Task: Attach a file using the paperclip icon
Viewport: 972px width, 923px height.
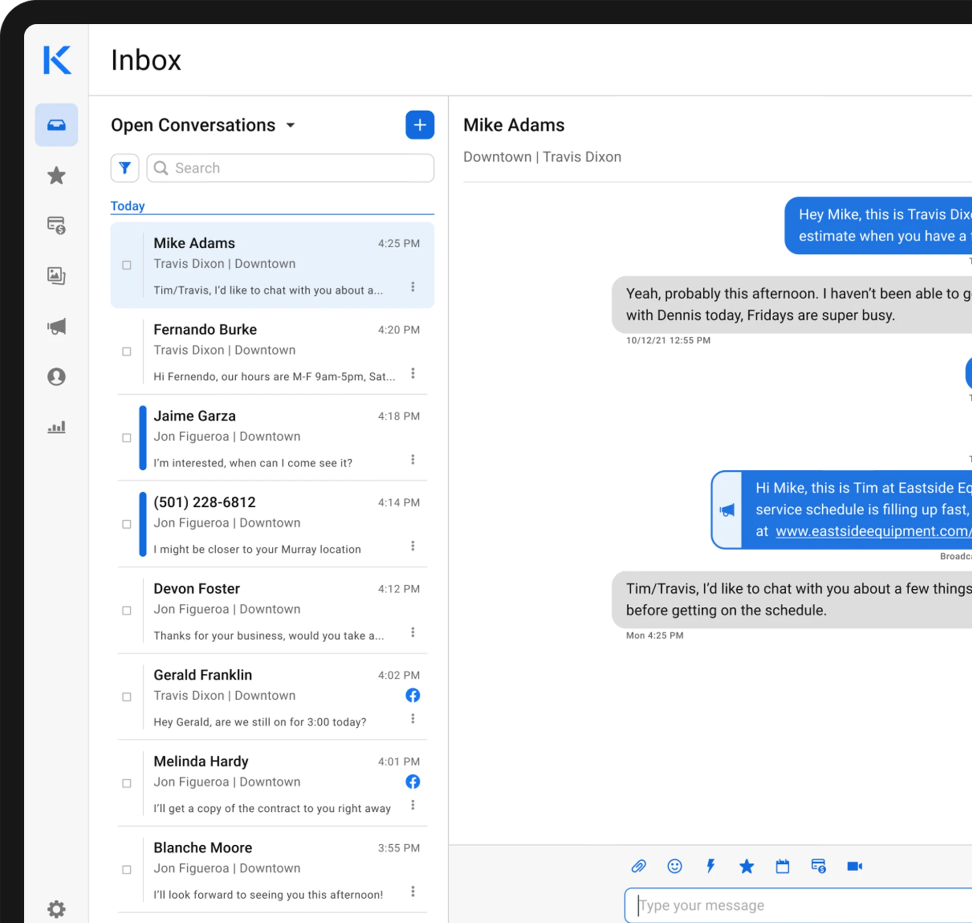Action: coord(639,866)
